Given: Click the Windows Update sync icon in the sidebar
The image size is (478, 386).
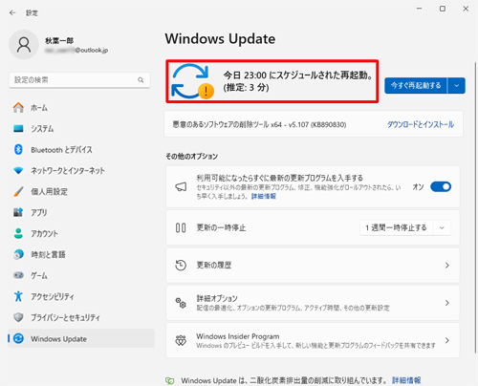Looking at the screenshot, I should [18, 338].
